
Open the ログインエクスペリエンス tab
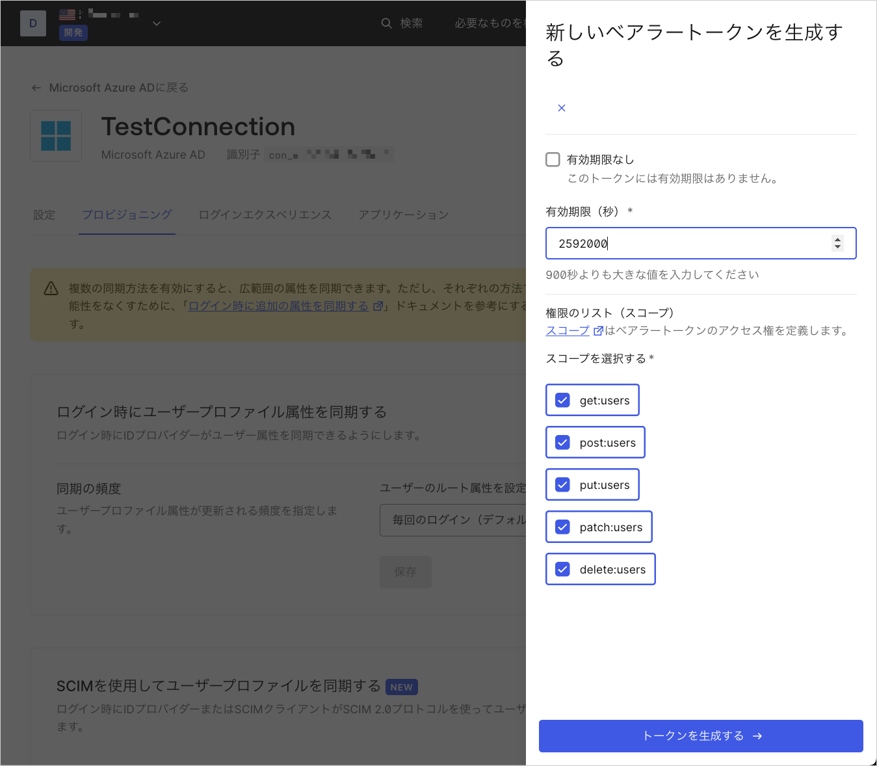coord(265,215)
